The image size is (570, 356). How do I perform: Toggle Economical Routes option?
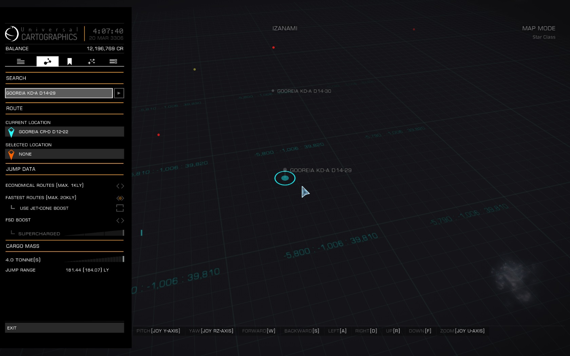coord(120,186)
